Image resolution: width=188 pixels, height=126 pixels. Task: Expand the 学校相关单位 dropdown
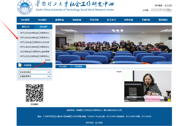pyautogui.click(x=35, y=72)
